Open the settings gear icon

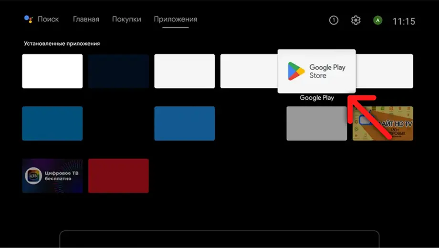[355, 20]
